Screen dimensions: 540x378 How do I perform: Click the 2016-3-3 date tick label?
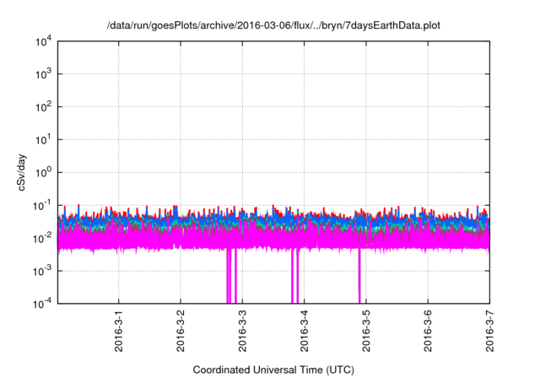click(x=242, y=331)
